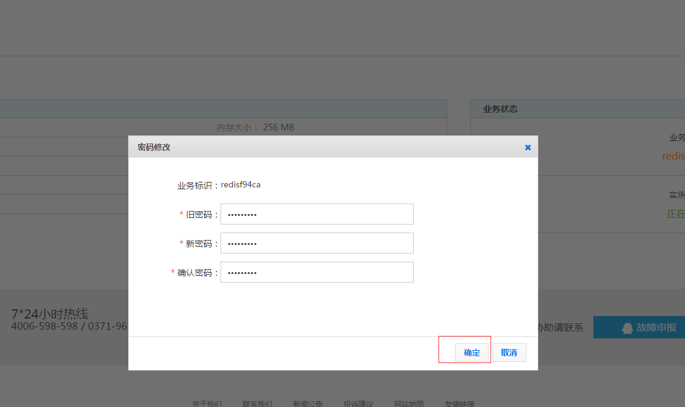
Task: Click into the 新密码 password field
Action: [x=316, y=243]
